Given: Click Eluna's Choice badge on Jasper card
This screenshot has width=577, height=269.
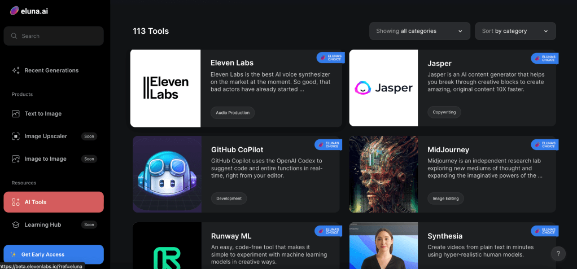Looking at the screenshot, I should [x=545, y=58].
